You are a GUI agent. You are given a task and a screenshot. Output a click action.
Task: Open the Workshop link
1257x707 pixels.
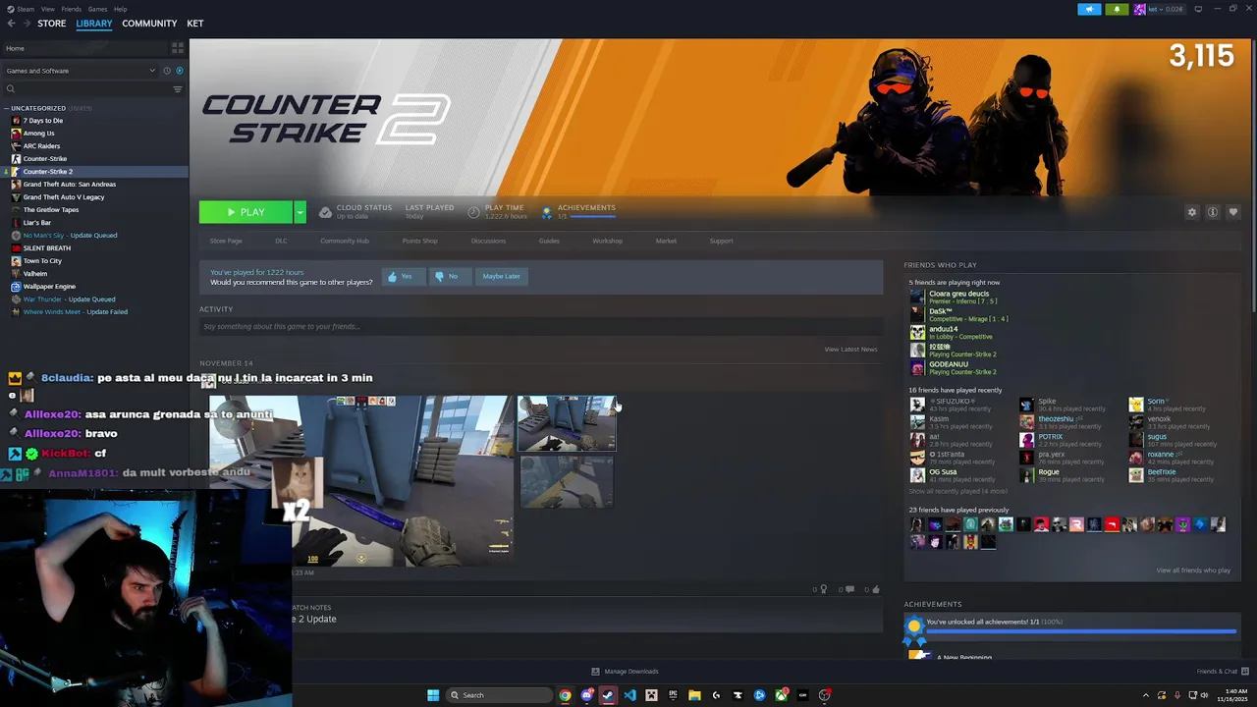[x=607, y=241]
